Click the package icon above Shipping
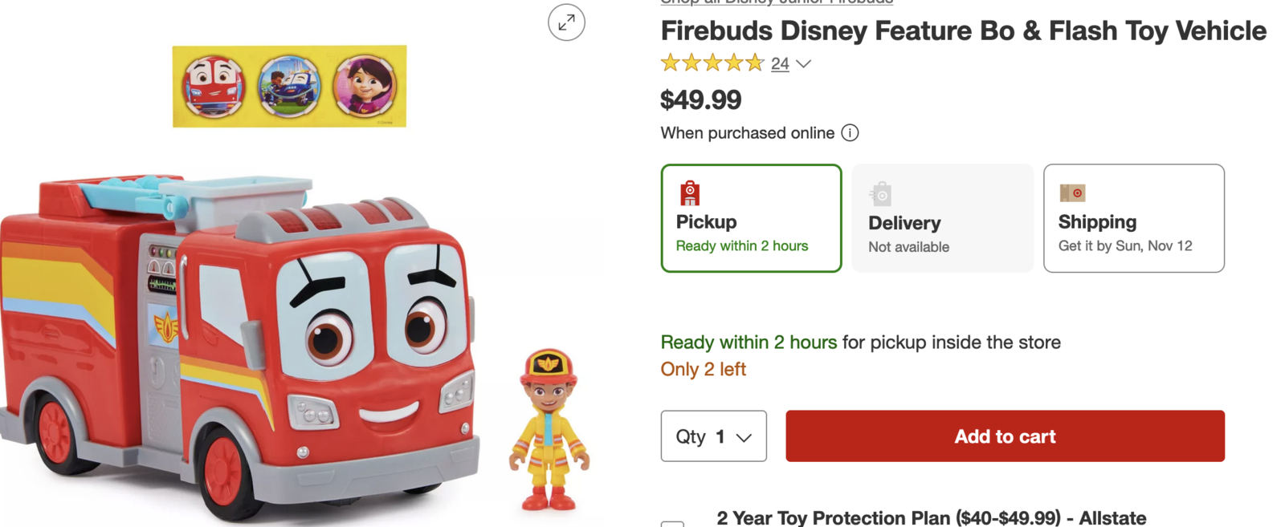The height and width of the screenshot is (527, 1285). (x=1072, y=193)
